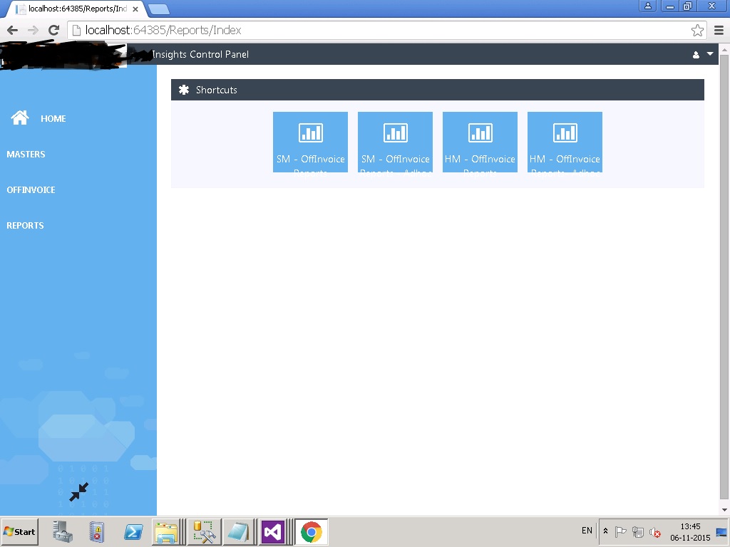Open the Windows Start menu
The height and width of the screenshot is (547, 730).
tap(19, 531)
